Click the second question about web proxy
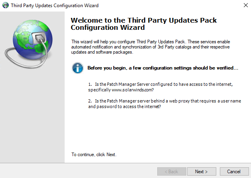This screenshot has height=178, width=251. (165, 101)
